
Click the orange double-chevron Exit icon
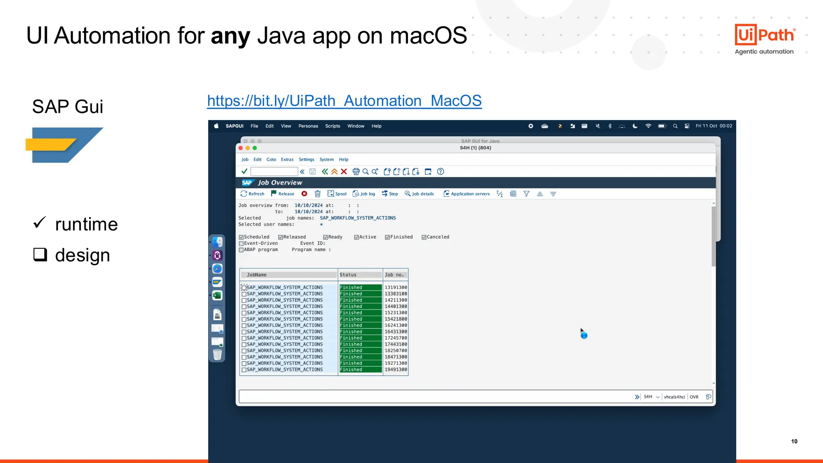coord(334,172)
